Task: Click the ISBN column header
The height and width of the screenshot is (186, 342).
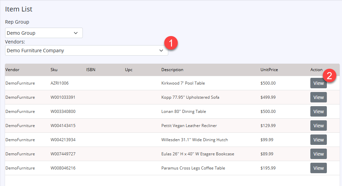Action: click(x=91, y=70)
